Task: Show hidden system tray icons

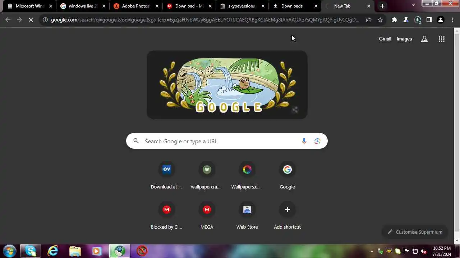Action: 372,251
